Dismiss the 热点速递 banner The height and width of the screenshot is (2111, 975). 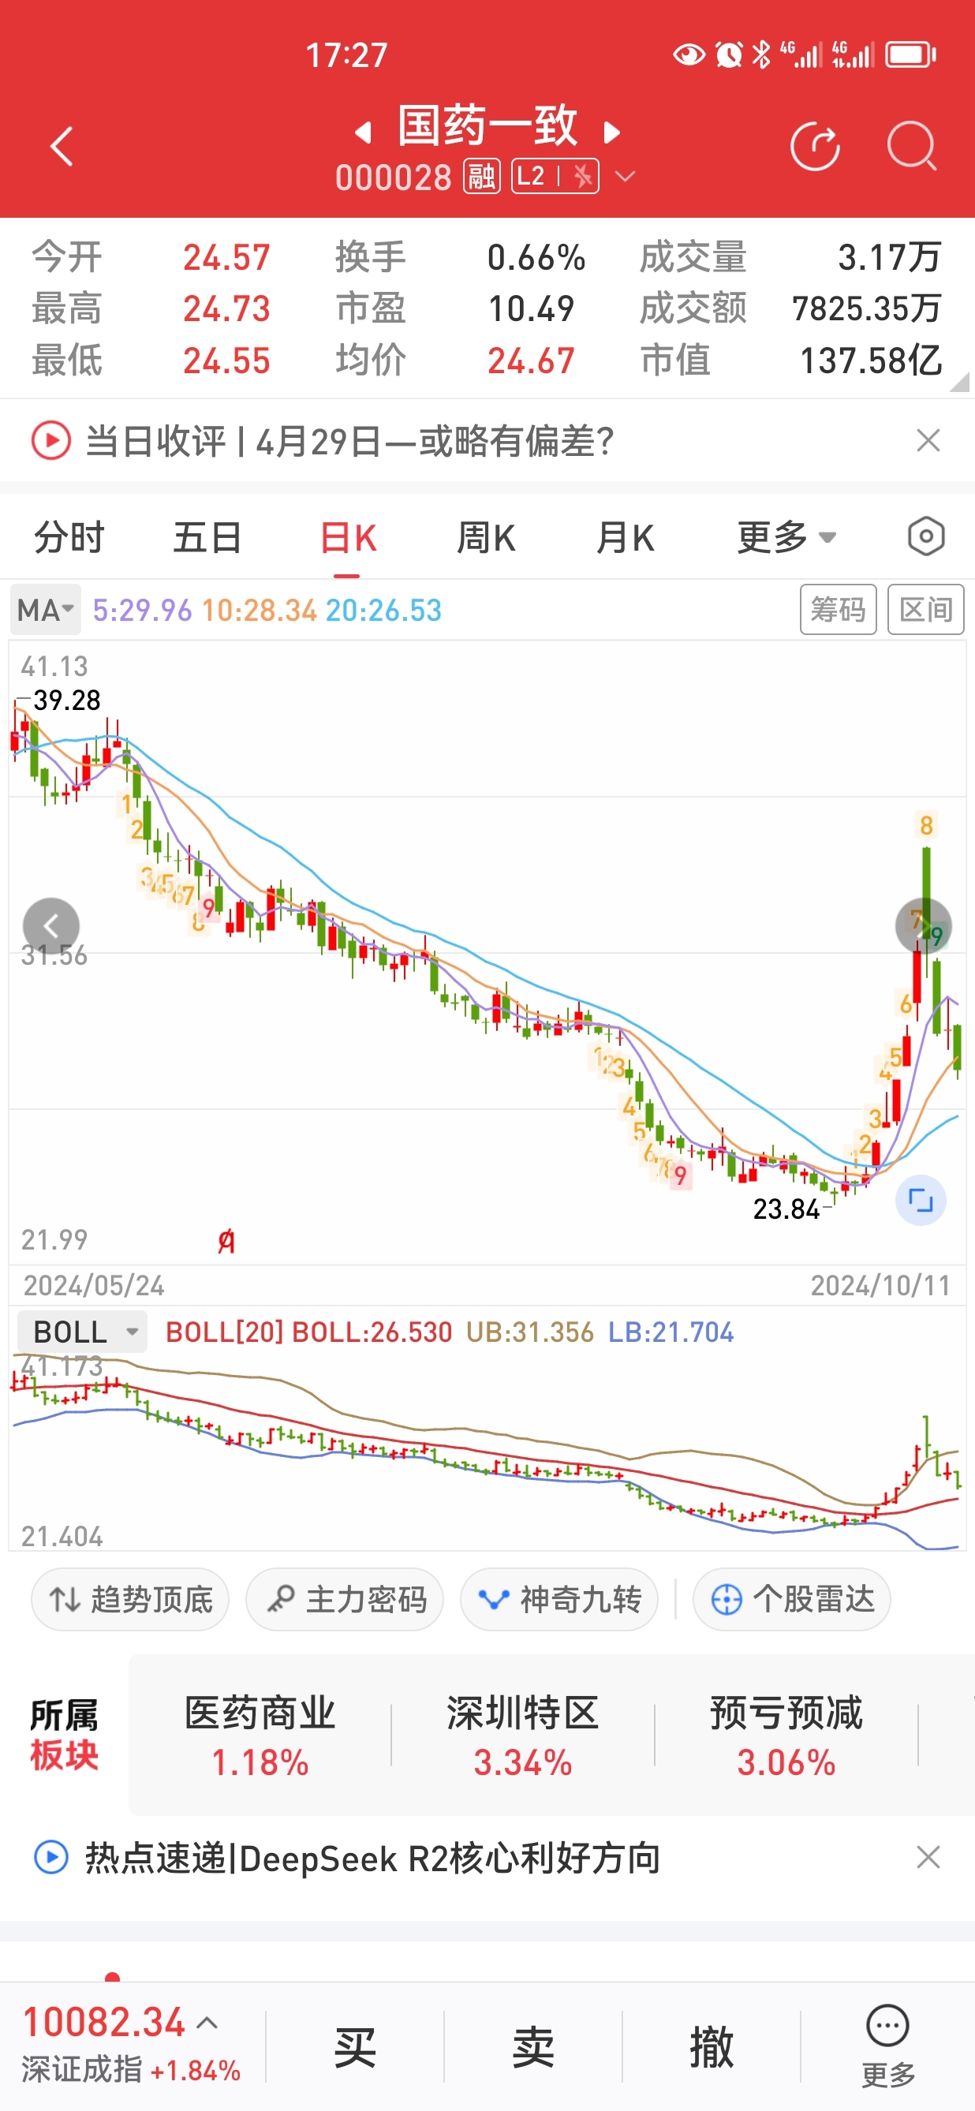click(x=928, y=1857)
